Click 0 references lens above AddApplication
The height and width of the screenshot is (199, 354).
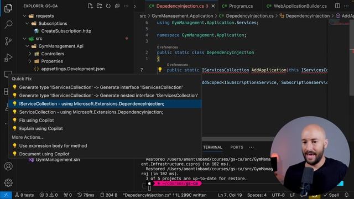[177, 65]
